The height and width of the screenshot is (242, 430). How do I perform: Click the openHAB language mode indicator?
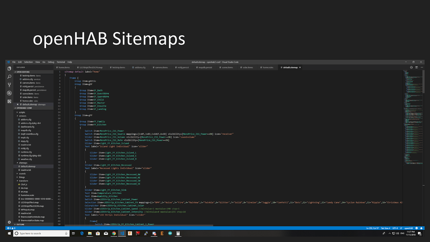408,228
